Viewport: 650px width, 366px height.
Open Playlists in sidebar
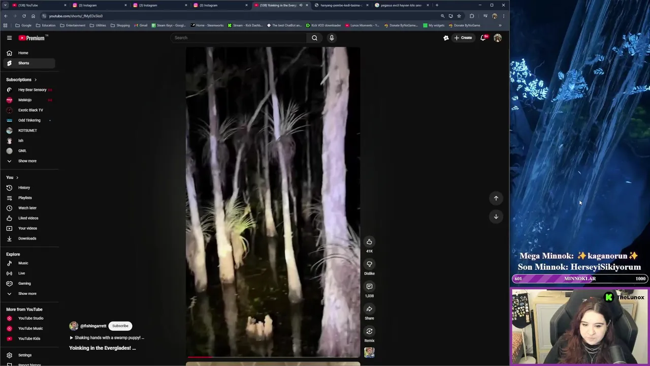coord(29,198)
